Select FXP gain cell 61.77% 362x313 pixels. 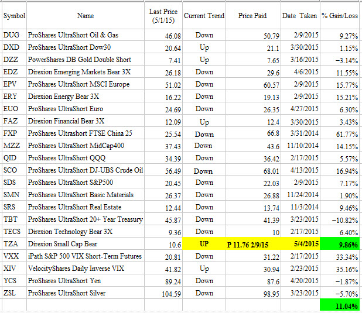coord(340,133)
